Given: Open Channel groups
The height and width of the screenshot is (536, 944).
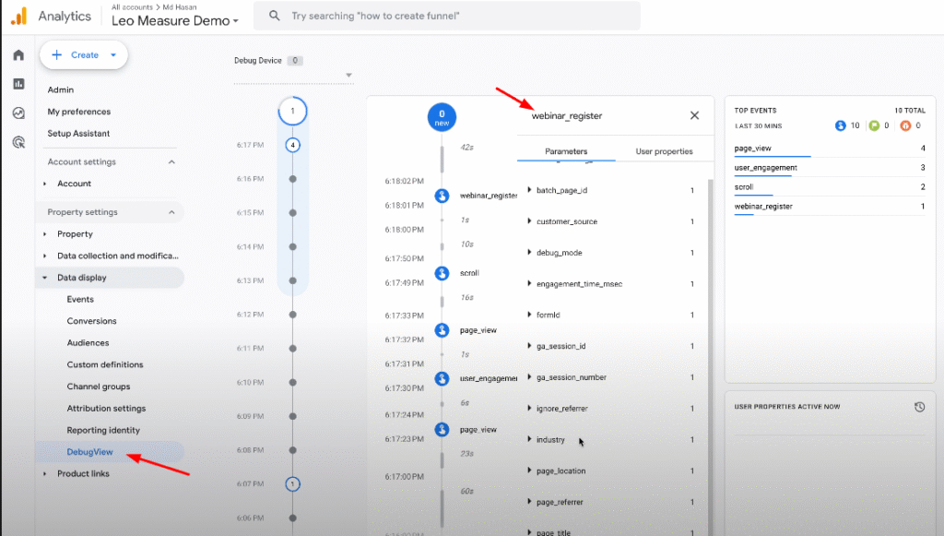Looking at the screenshot, I should pyautogui.click(x=98, y=387).
